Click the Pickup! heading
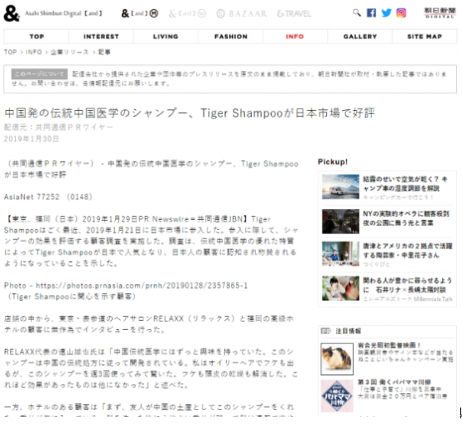462x425 pixels. [333, 162]
